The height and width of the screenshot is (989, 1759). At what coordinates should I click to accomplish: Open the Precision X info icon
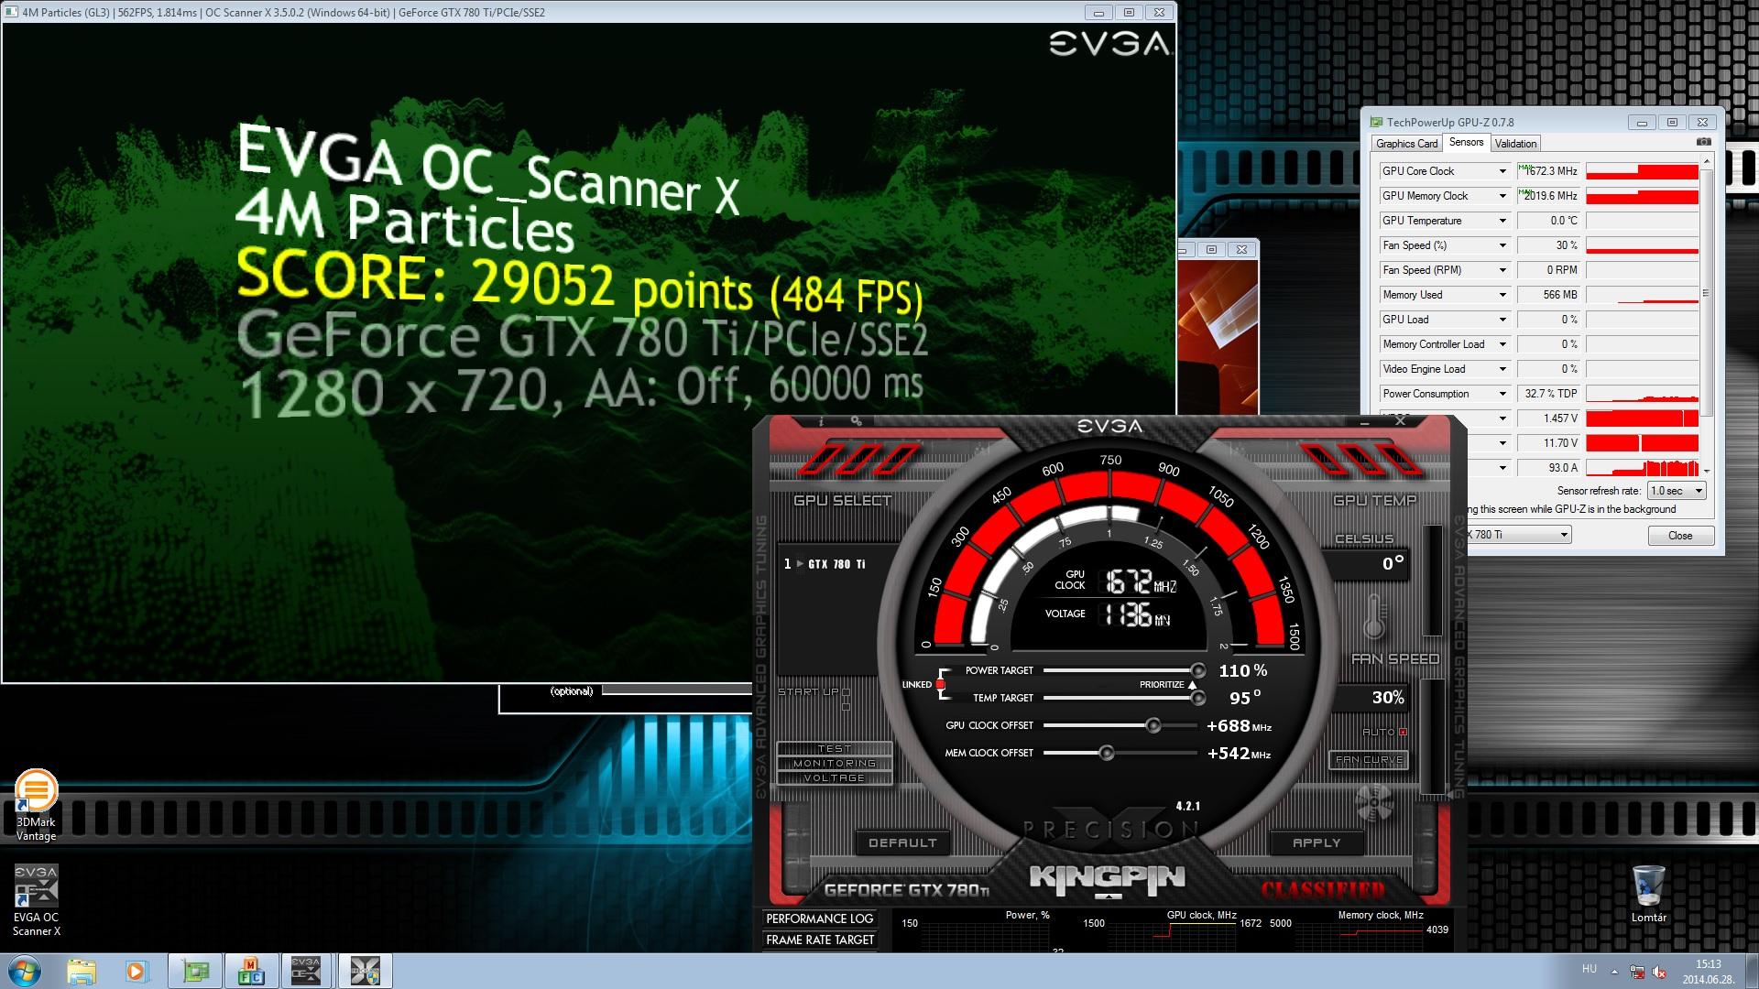point(821,421)
